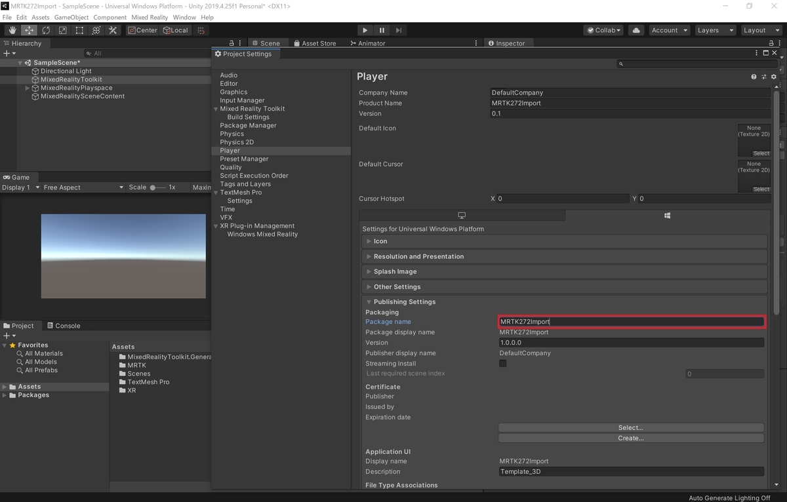The image size is (787, 502).
Task: Open the custom editor tools icon
Action: pos(113,30)
